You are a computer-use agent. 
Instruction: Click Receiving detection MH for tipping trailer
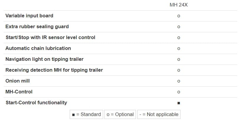click(x=54, y=70)
